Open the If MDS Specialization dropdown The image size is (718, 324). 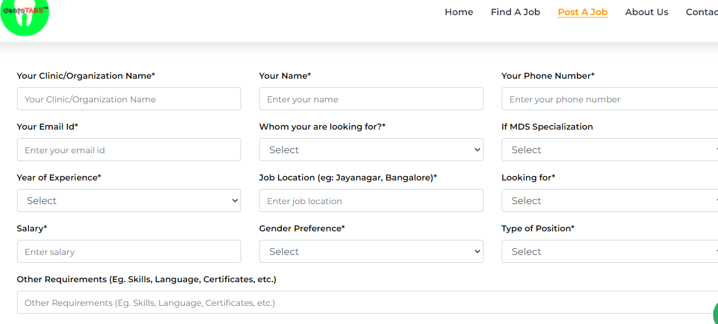(x=610, y=150)
